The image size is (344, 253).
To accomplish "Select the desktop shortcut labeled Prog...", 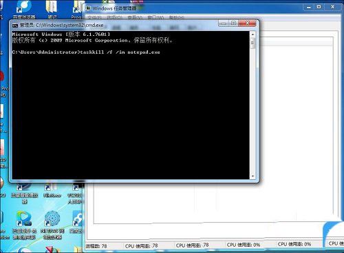I will click(76, 10).
